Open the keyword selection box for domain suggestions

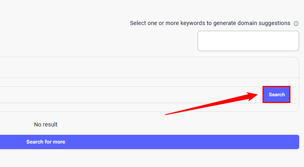pyautogui.click(x=248, y=41)
